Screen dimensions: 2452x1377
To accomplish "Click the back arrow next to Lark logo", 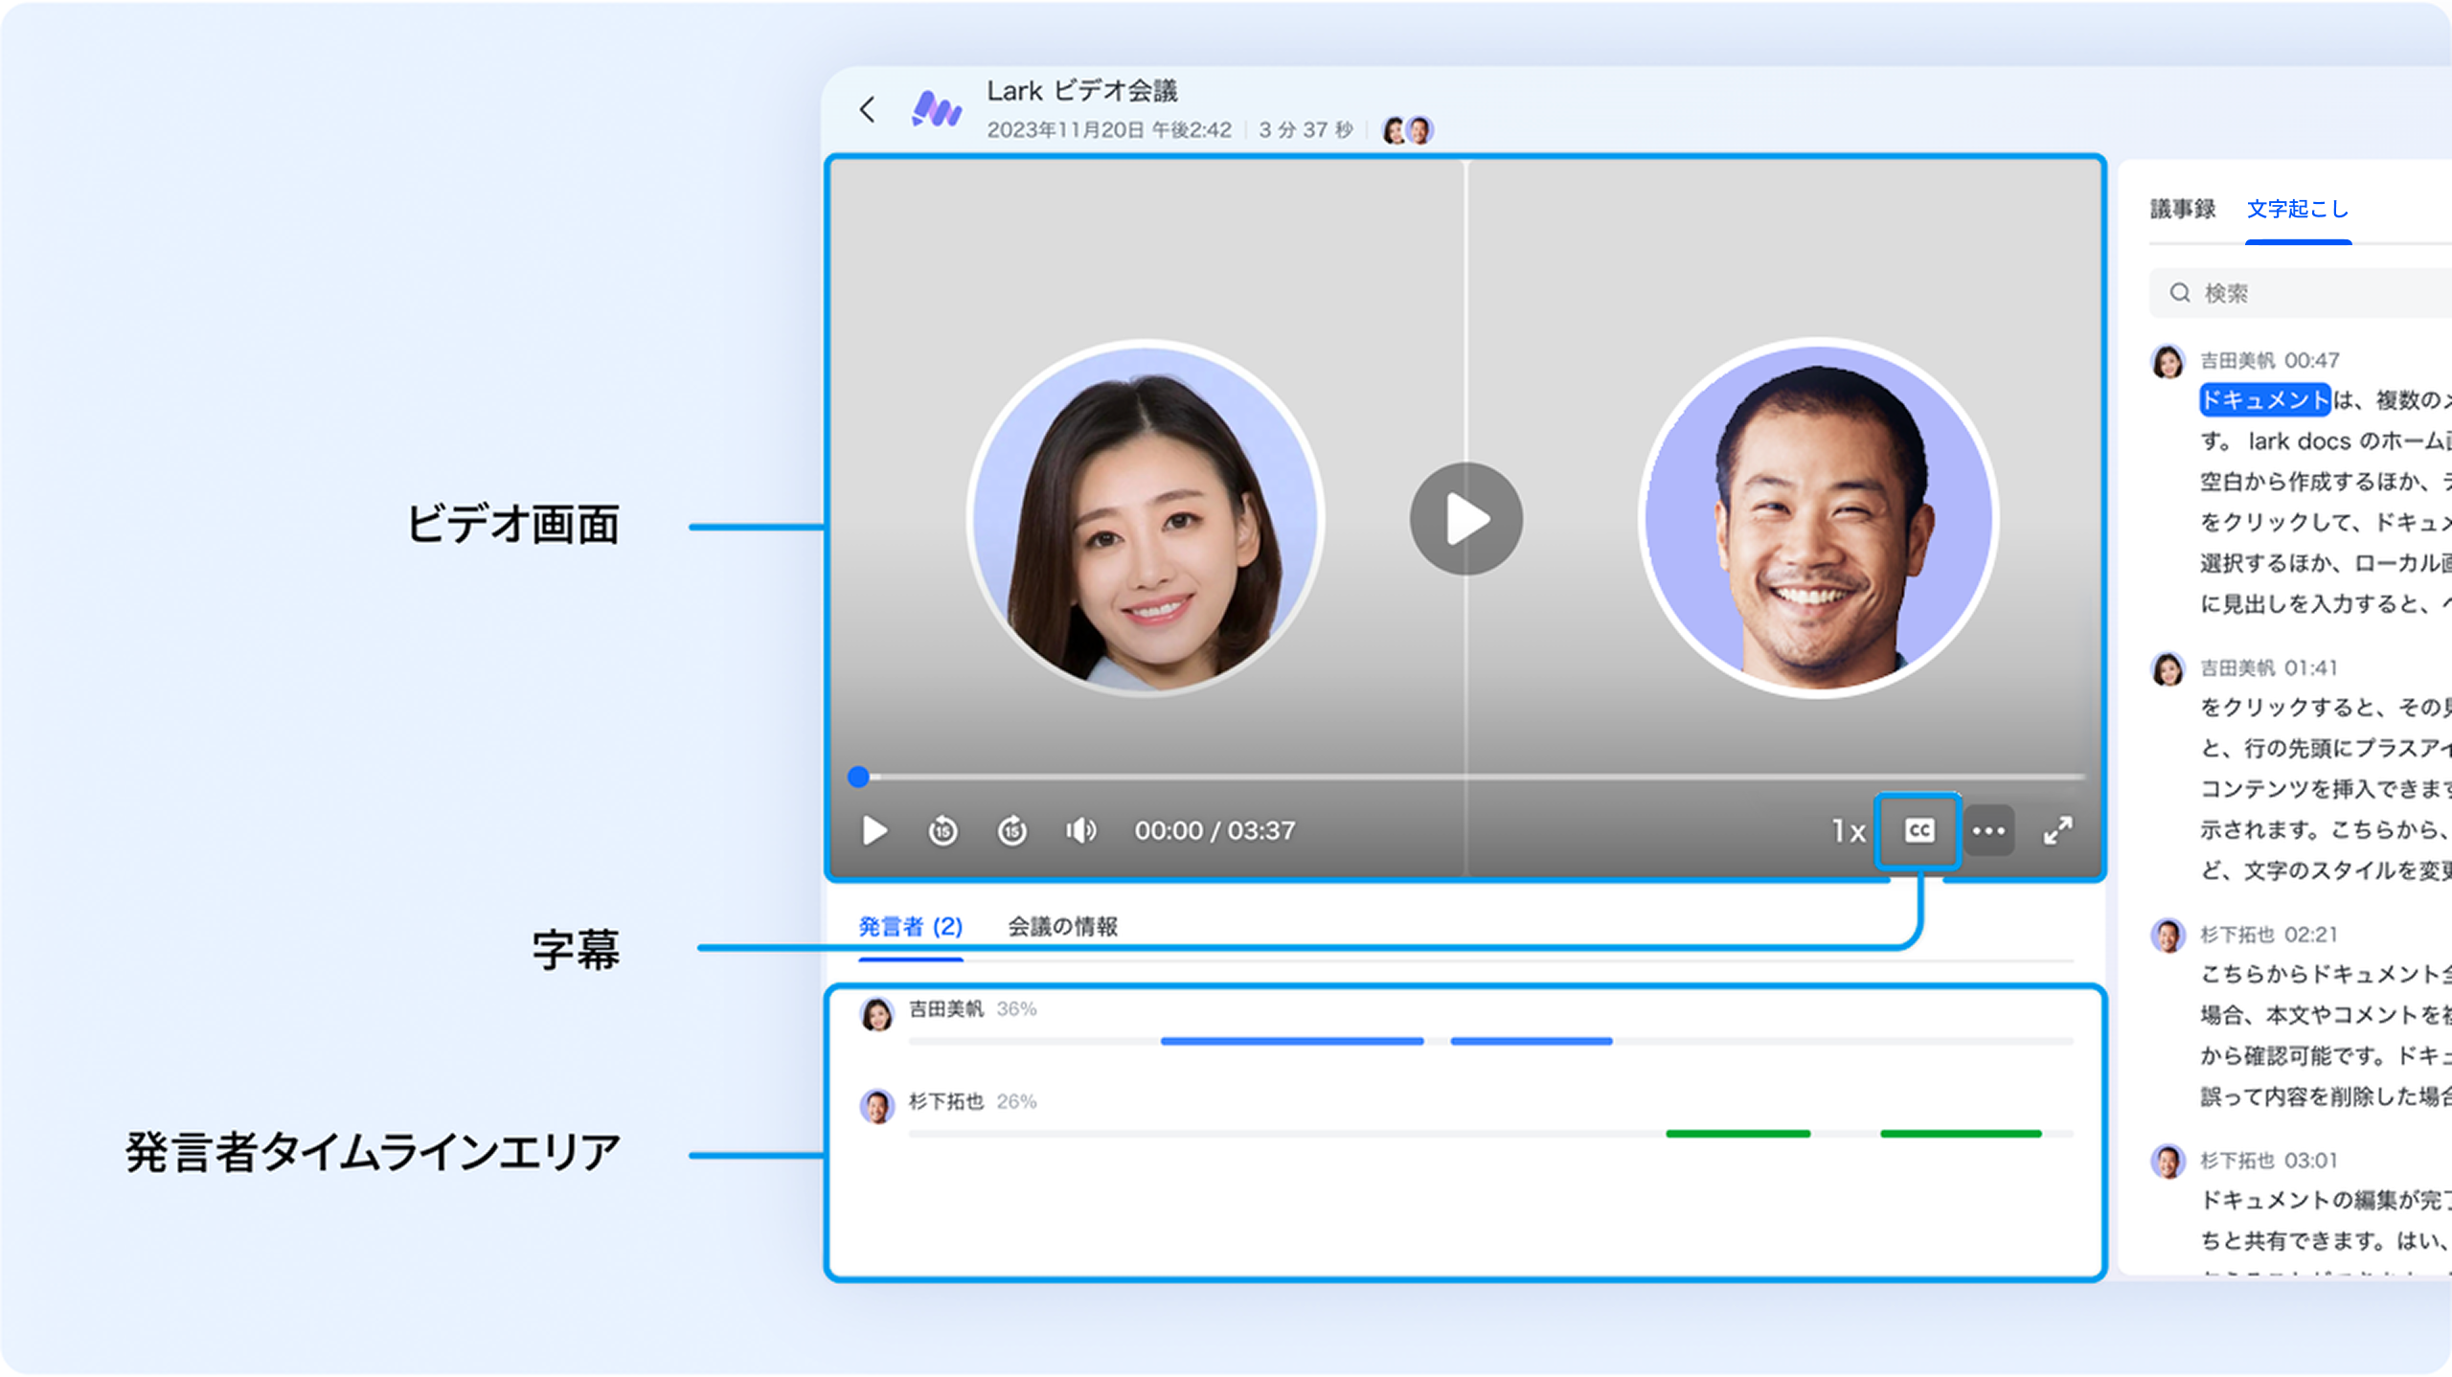I will 868,109.
